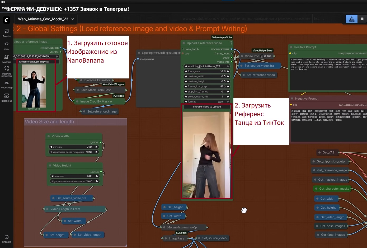This screenshot has width=367, height=248.
Task: Open the format Wan combo box
Action: (x=207, y=102)
